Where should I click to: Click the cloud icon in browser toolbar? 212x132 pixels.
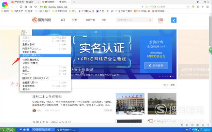pos(198,7)
